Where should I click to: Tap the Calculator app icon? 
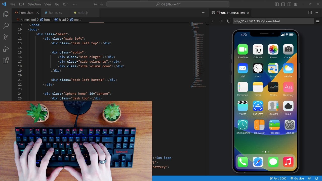click(x=259, y=125)
